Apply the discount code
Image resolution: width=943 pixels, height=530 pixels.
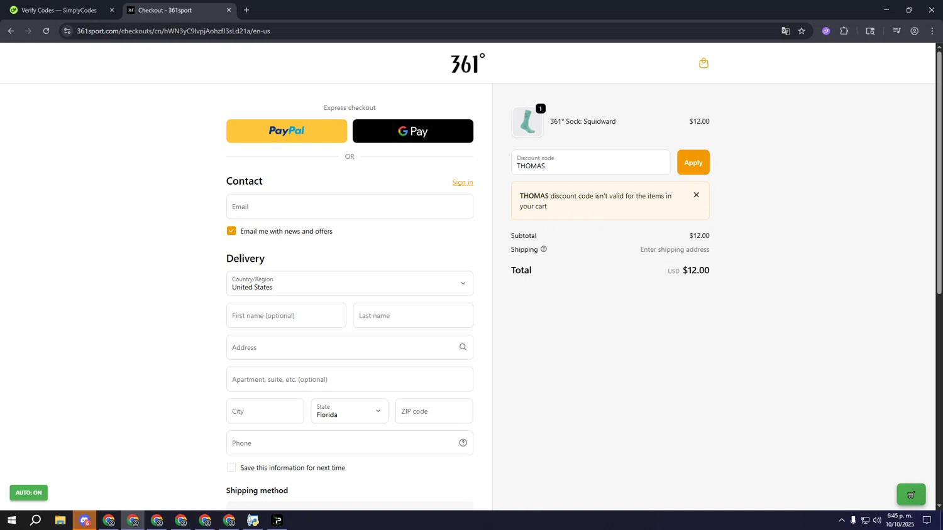pyautogui.click(x=693, y=163)
